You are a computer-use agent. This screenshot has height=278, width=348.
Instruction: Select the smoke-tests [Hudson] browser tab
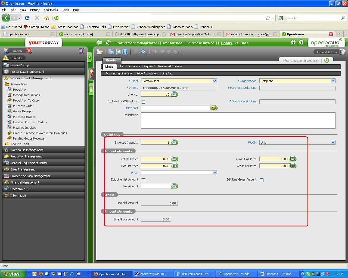(x=84, y=34)
